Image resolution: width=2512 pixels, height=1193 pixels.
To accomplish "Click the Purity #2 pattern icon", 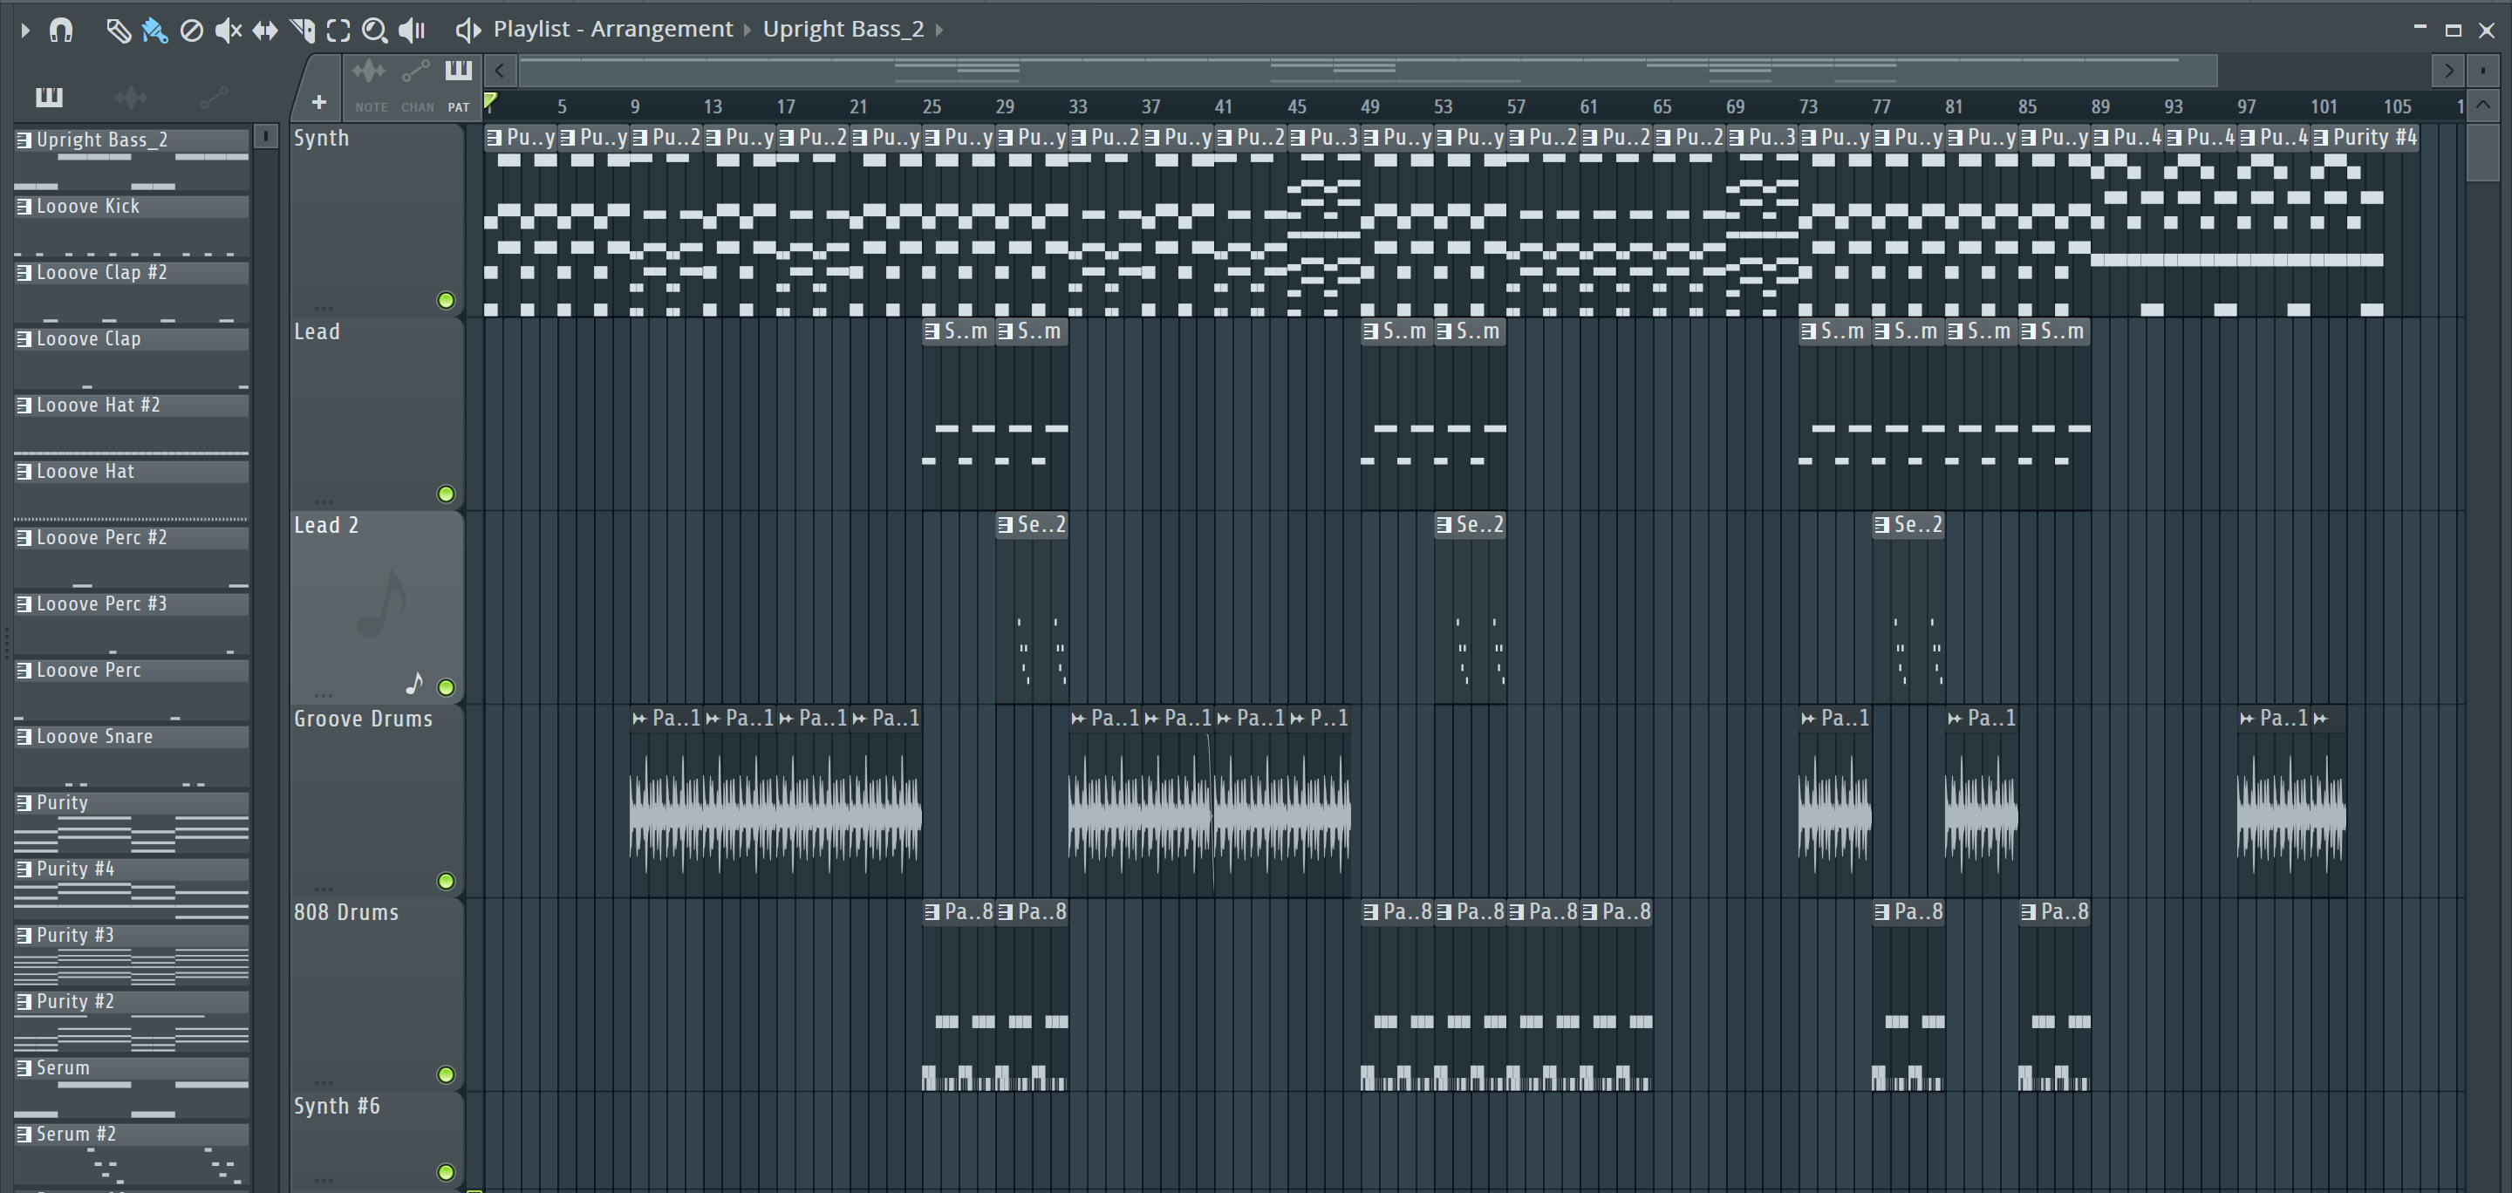I will [x=24, y=1002].
